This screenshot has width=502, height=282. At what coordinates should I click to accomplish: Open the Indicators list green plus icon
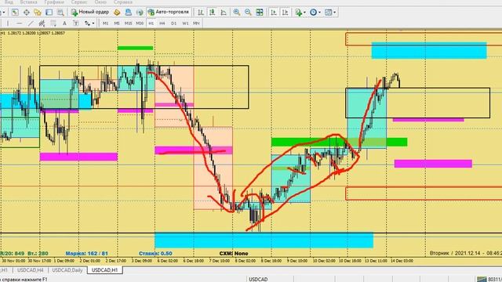[x=298, y=13]
